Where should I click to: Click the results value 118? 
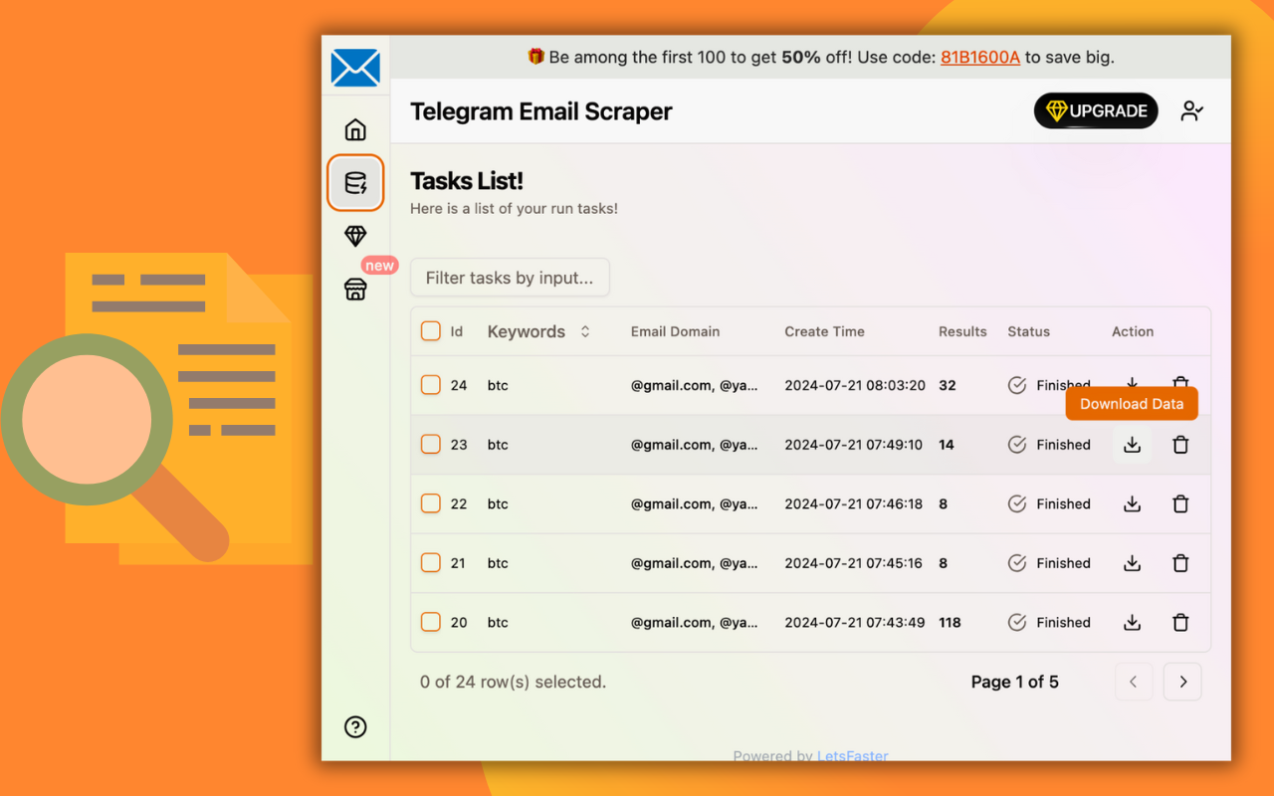[x=950, y=623]
